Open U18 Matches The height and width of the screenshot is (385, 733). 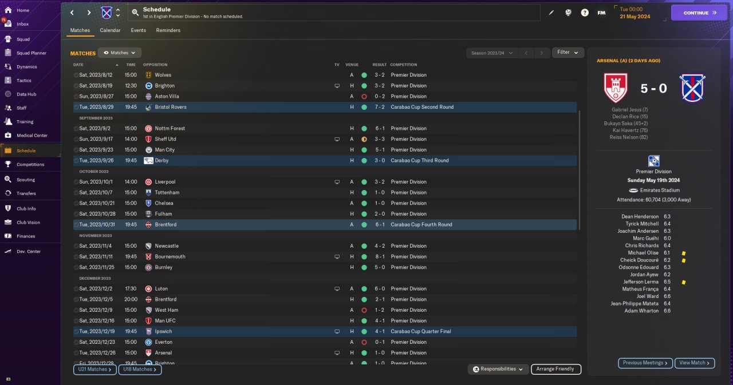tap(140, 370)
